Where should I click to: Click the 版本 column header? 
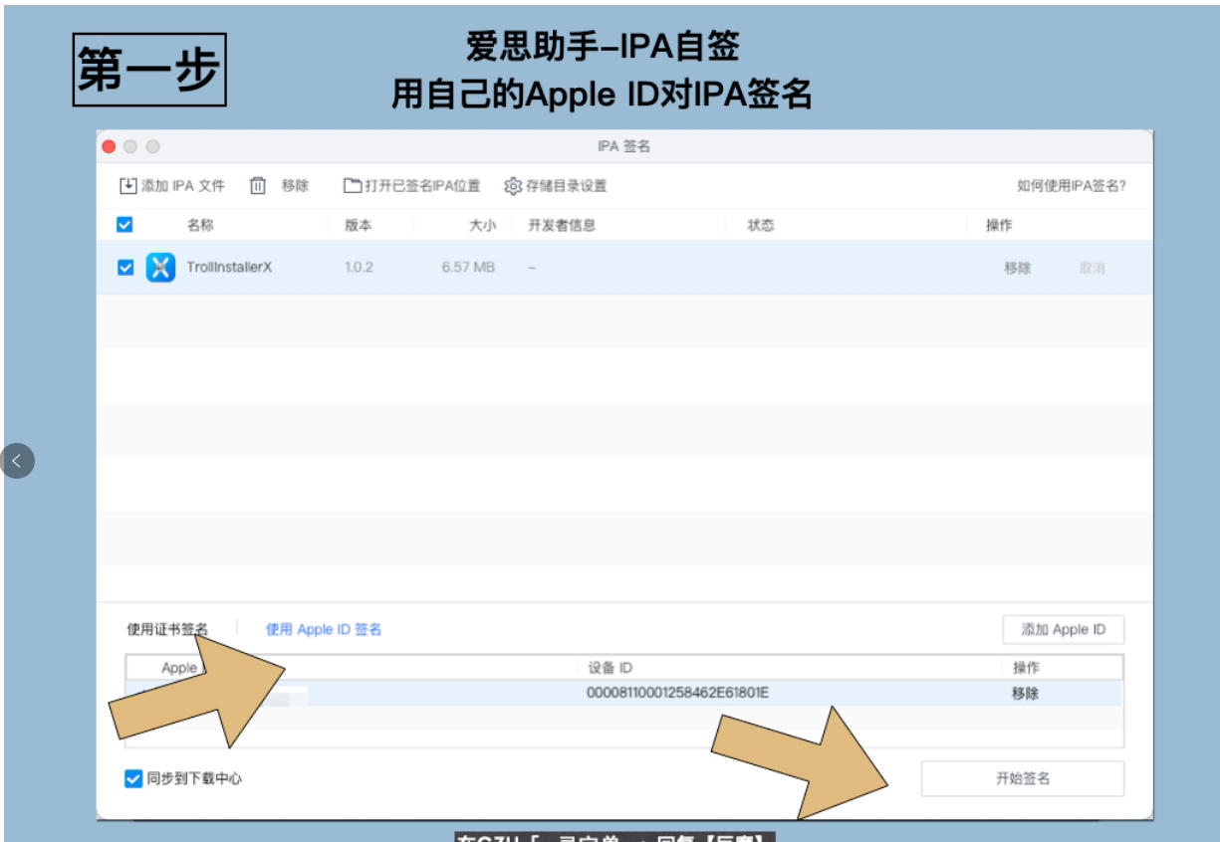[x=359, y=225]
